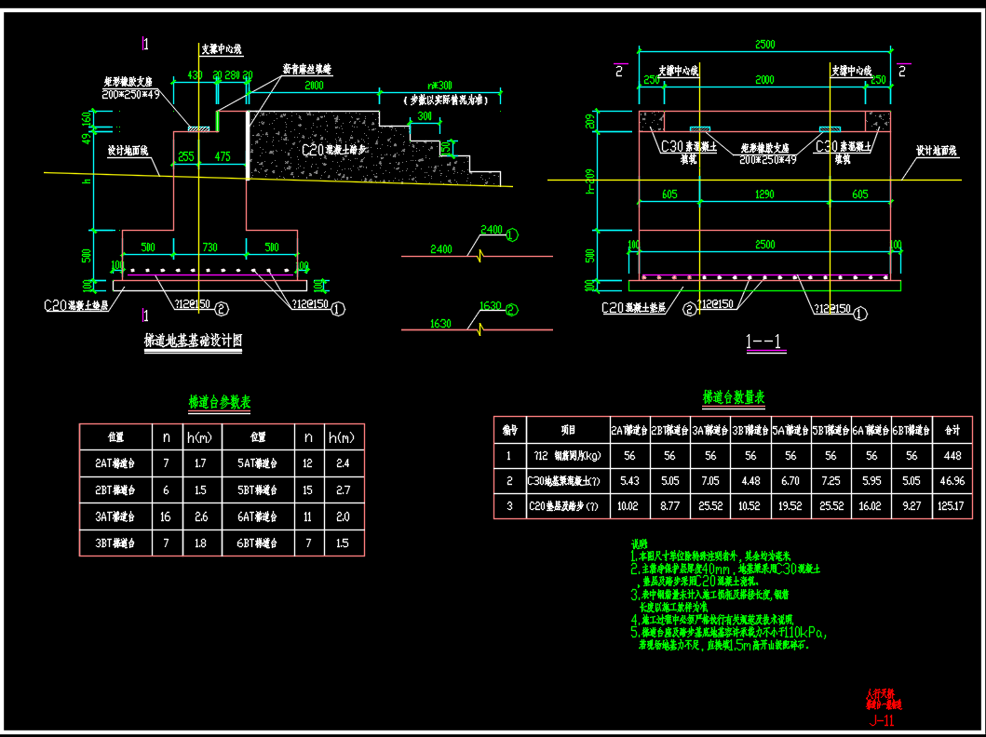Select the 说明 notes heading in green
This screenshot has height=737, width=986.
pos(639,543)
